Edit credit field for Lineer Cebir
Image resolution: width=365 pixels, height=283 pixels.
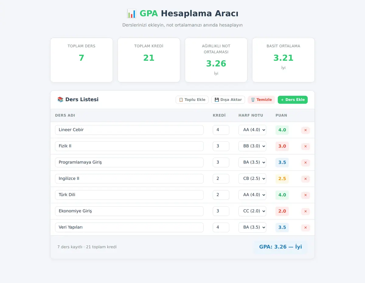tap(221, 130)
